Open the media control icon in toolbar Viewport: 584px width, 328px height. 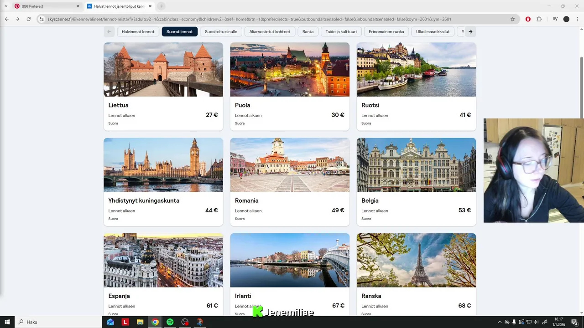(555, 19)
